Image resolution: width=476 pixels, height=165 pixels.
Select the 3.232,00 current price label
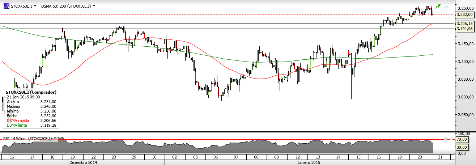(464, 14)
